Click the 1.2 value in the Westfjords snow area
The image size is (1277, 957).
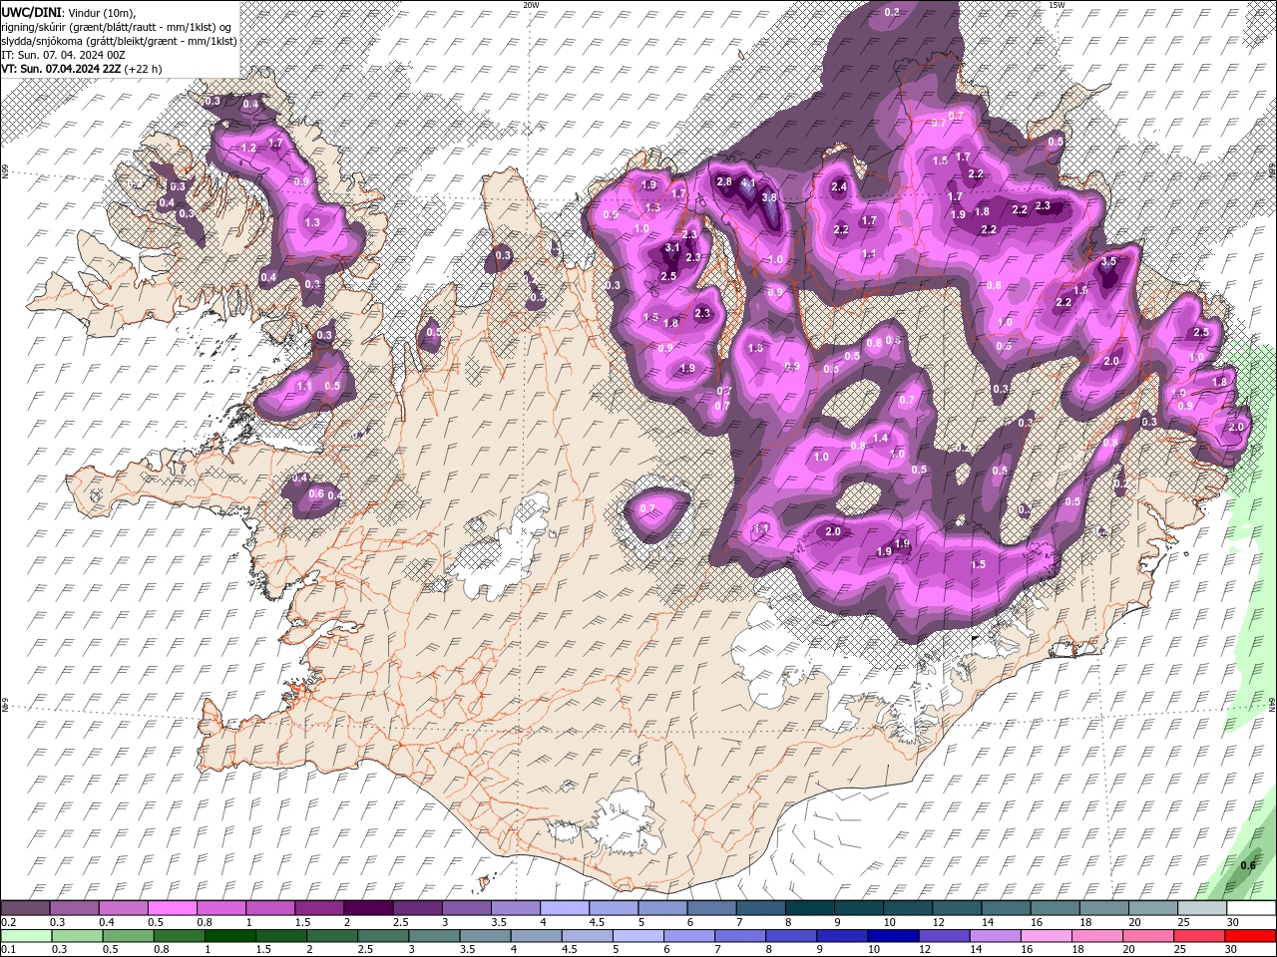(x=249, y=148)
